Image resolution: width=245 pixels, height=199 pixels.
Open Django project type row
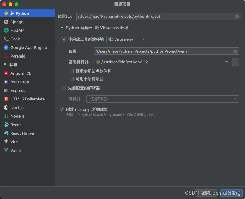click(28, 22)
